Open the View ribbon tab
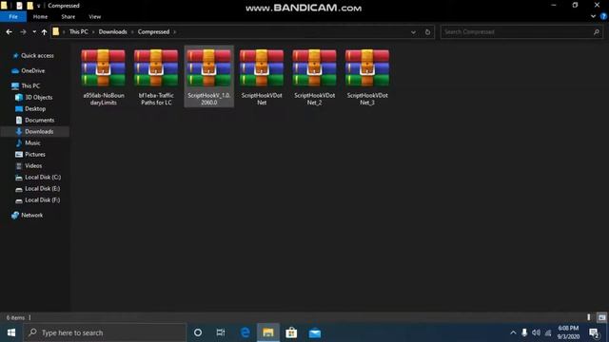609x342 pixels. (x=94, y=17)
